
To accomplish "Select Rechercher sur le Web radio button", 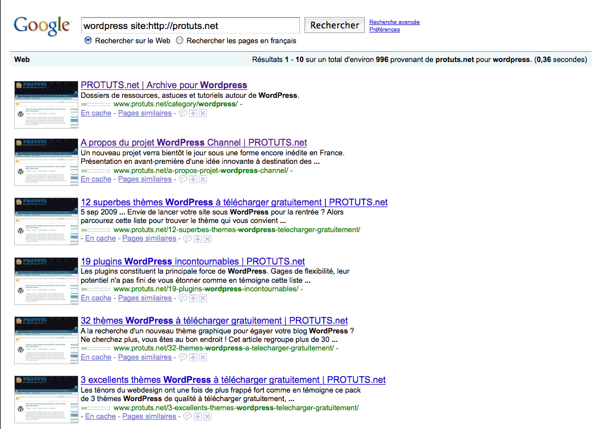I will pos(88,40).
